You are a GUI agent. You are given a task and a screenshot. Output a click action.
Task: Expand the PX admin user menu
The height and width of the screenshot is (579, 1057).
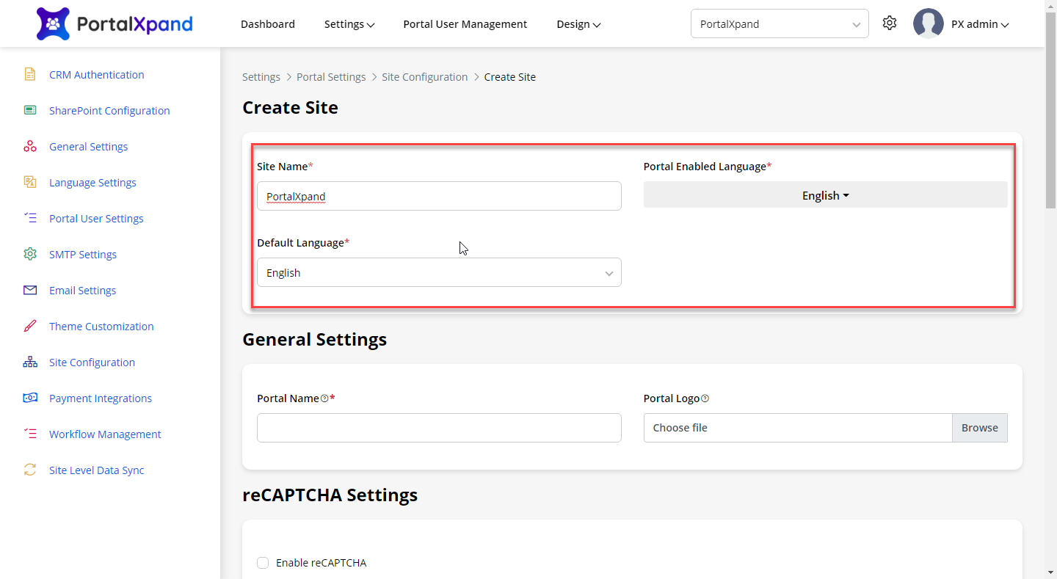coord(979,24)
